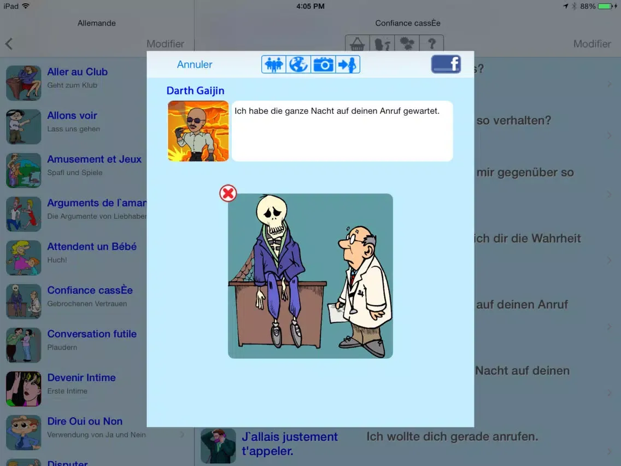The width and height of the screenshot is (621, 466).
Task: Tap the Amusement et Jeux thumbnail icon
Action: tap(24, 171)
